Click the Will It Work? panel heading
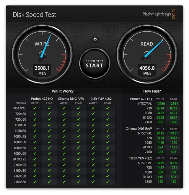The image size is (189, 195). [x=63, y=91]
